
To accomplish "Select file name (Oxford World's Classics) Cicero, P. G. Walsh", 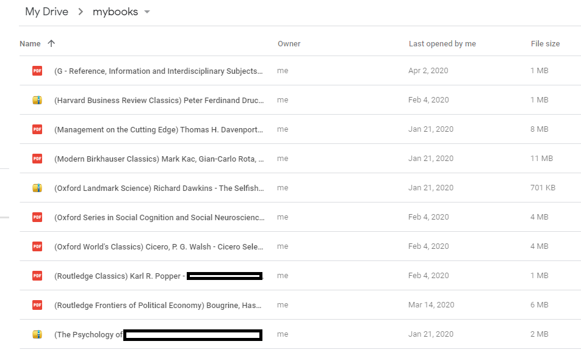I will click(159, 246).
